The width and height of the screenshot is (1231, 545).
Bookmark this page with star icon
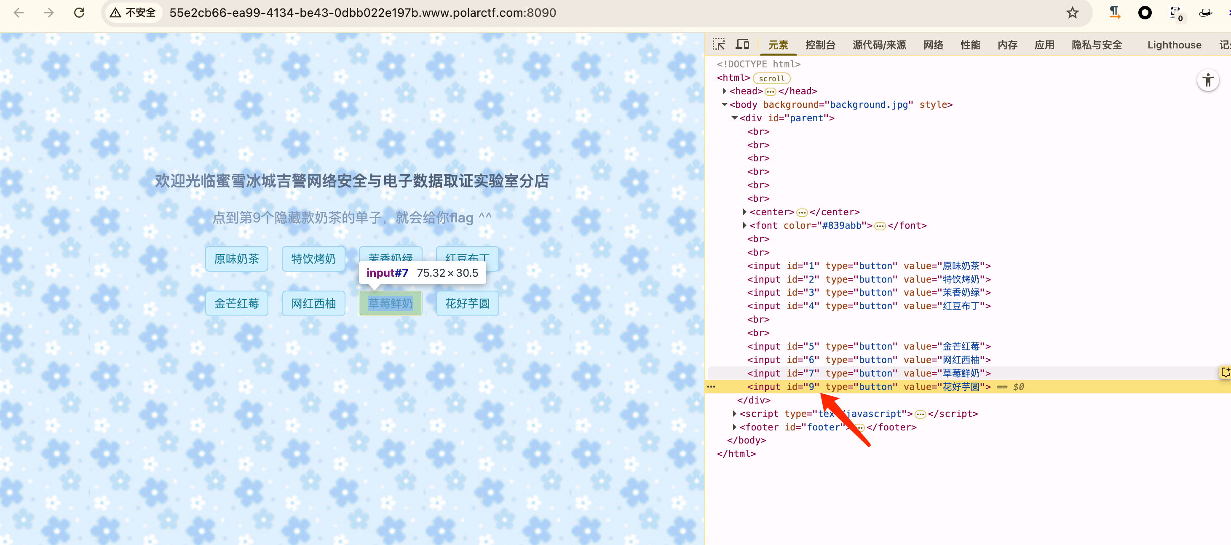click(x=1072, y=13)
